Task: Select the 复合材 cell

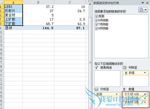Action: coord(13,15)
